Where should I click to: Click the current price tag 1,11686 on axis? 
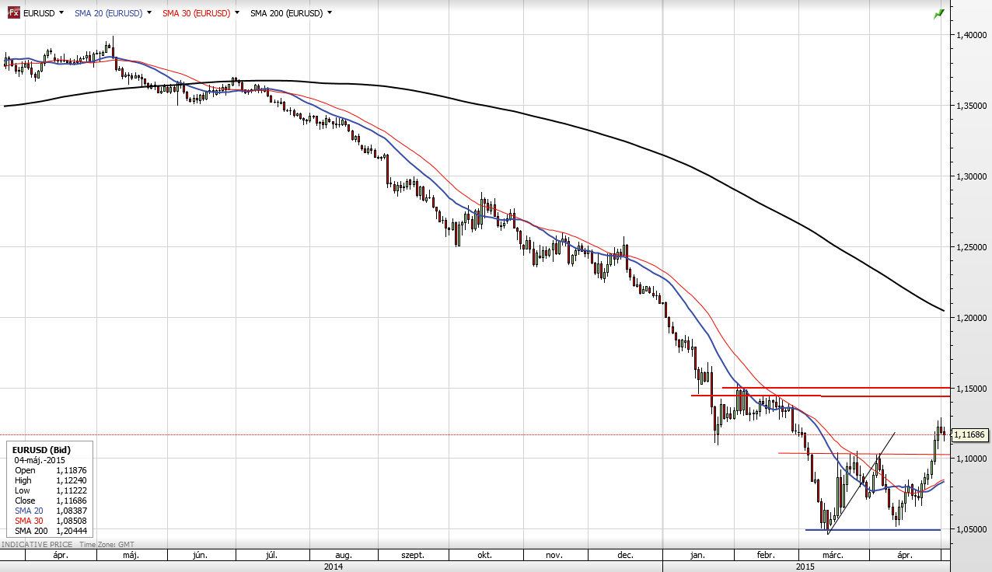969,434
